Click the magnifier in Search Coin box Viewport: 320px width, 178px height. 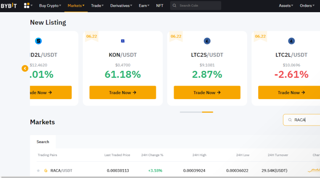[x=174, y=5]
